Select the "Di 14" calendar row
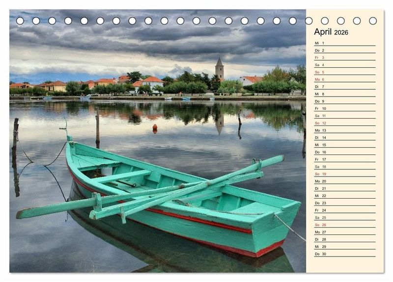 345,137
